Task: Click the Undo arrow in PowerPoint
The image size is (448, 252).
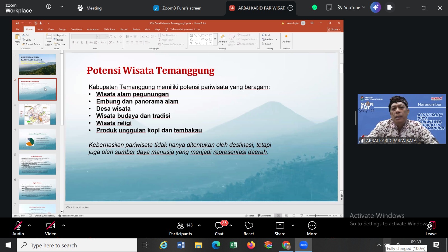Action: tap(23, 23)
